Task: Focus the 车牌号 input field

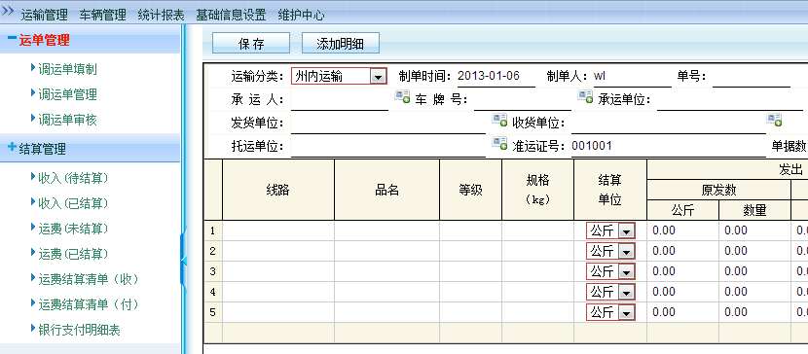Action: tap(523, 100)
